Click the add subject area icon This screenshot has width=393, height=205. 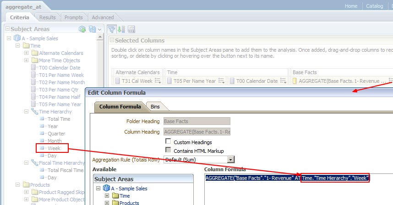pos(82,29)
